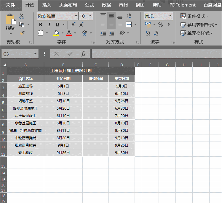The width and height of the screenshot is (222, 203).
Task: Open 条件格式 conditional formatting menu
Action: [194, 16]
